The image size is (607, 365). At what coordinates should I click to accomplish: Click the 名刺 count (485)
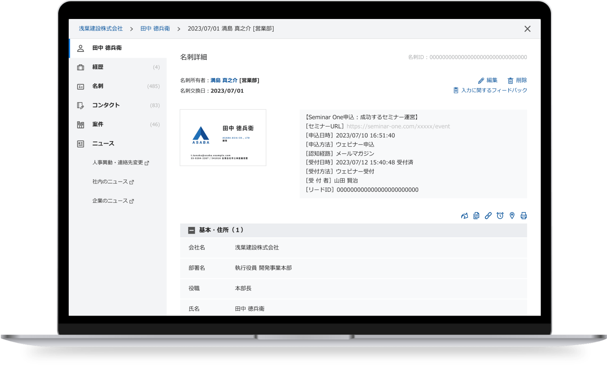153,86
